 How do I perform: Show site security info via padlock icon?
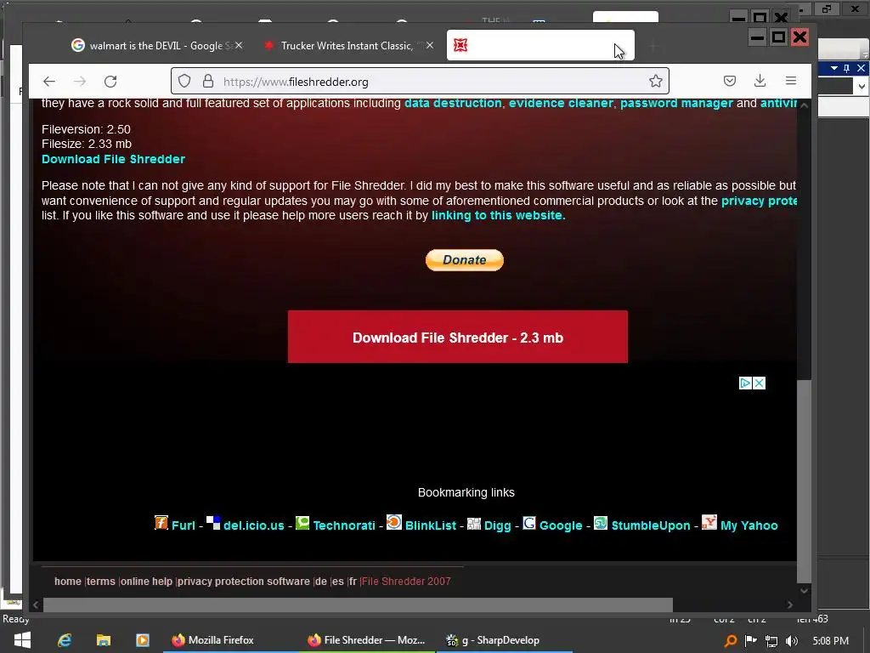click(x=208, y=82)
